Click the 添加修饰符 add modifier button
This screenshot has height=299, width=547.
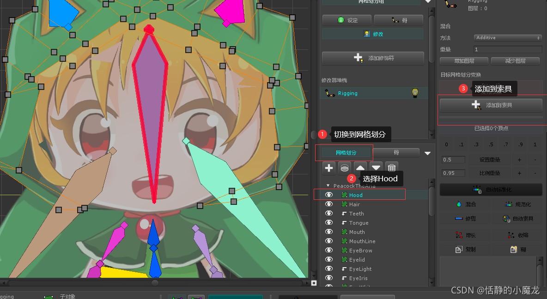[x=373, y=58]
